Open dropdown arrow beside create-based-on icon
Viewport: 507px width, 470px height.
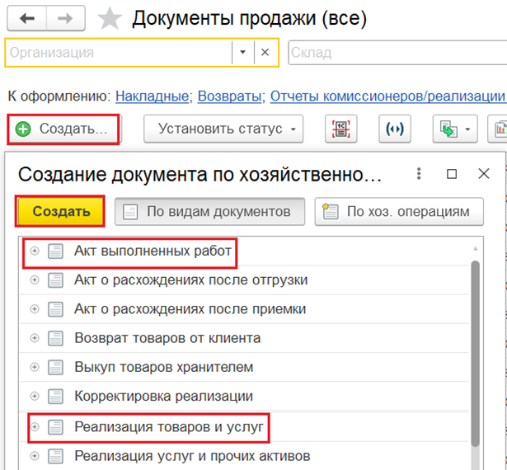pos(467,129)
